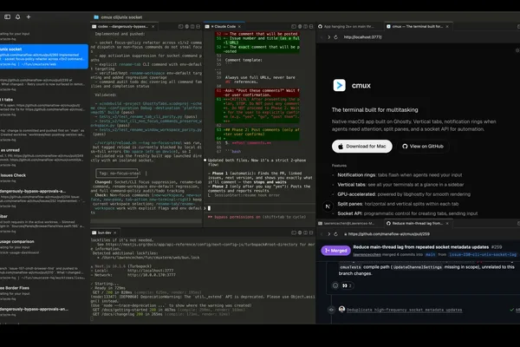Close the cmux landing page tab
This screenshot has width=520, height=347.
point(447,27)
